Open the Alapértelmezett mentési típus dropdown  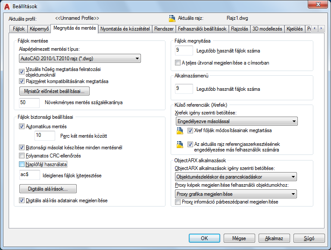80,59
